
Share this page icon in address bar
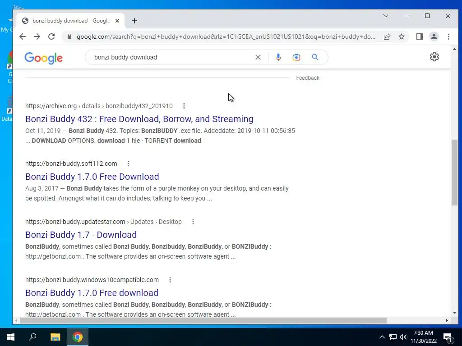tap(387, 36)
